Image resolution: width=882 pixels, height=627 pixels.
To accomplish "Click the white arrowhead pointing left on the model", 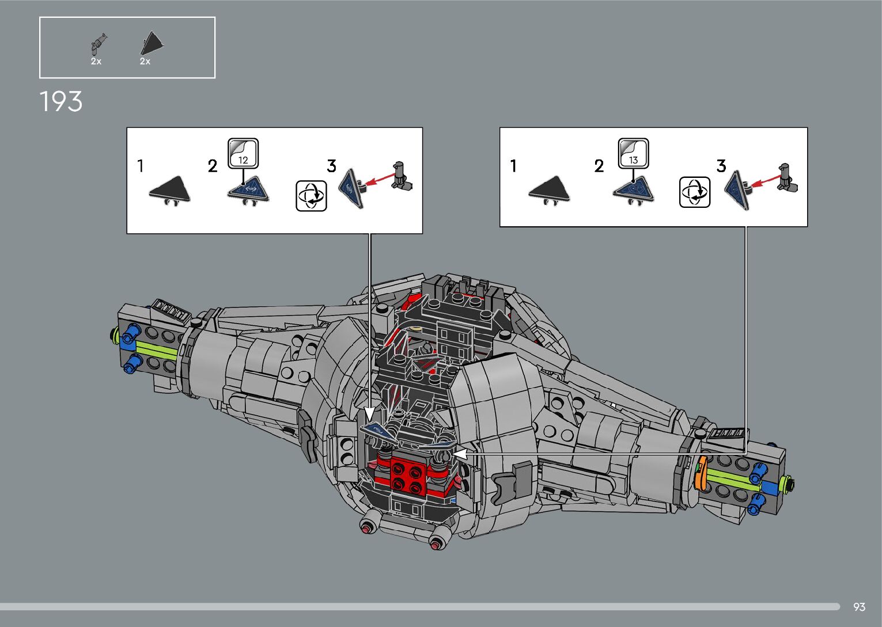I will [459, 454].
